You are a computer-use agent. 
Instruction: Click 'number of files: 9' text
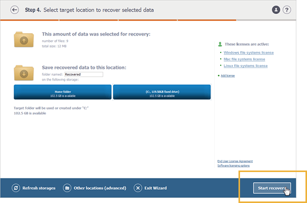(55, 41)
